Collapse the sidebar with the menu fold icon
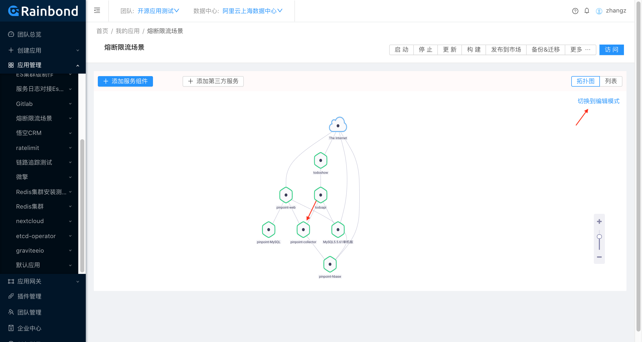Image resolution: width=642 pixels, height=342 pixels. tap(97, 11)
